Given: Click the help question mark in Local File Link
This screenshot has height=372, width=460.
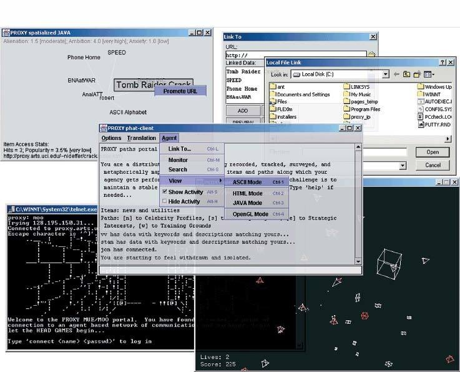Looking at the screenshot, I should (442, 63).
